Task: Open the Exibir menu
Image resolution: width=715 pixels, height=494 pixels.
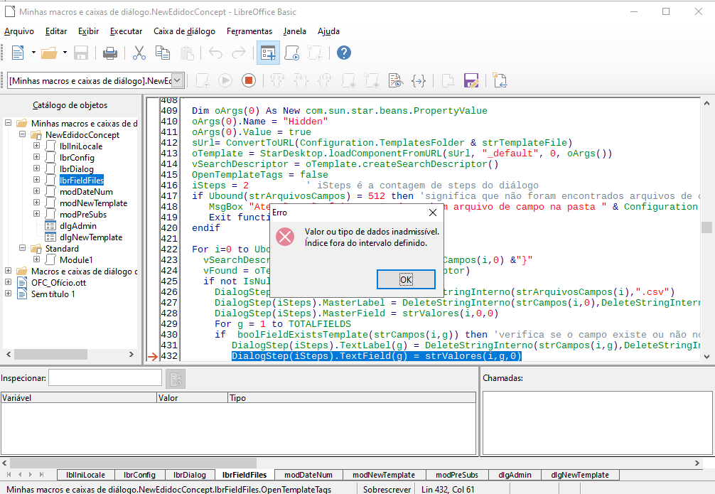Action: [x=88, y=31]
